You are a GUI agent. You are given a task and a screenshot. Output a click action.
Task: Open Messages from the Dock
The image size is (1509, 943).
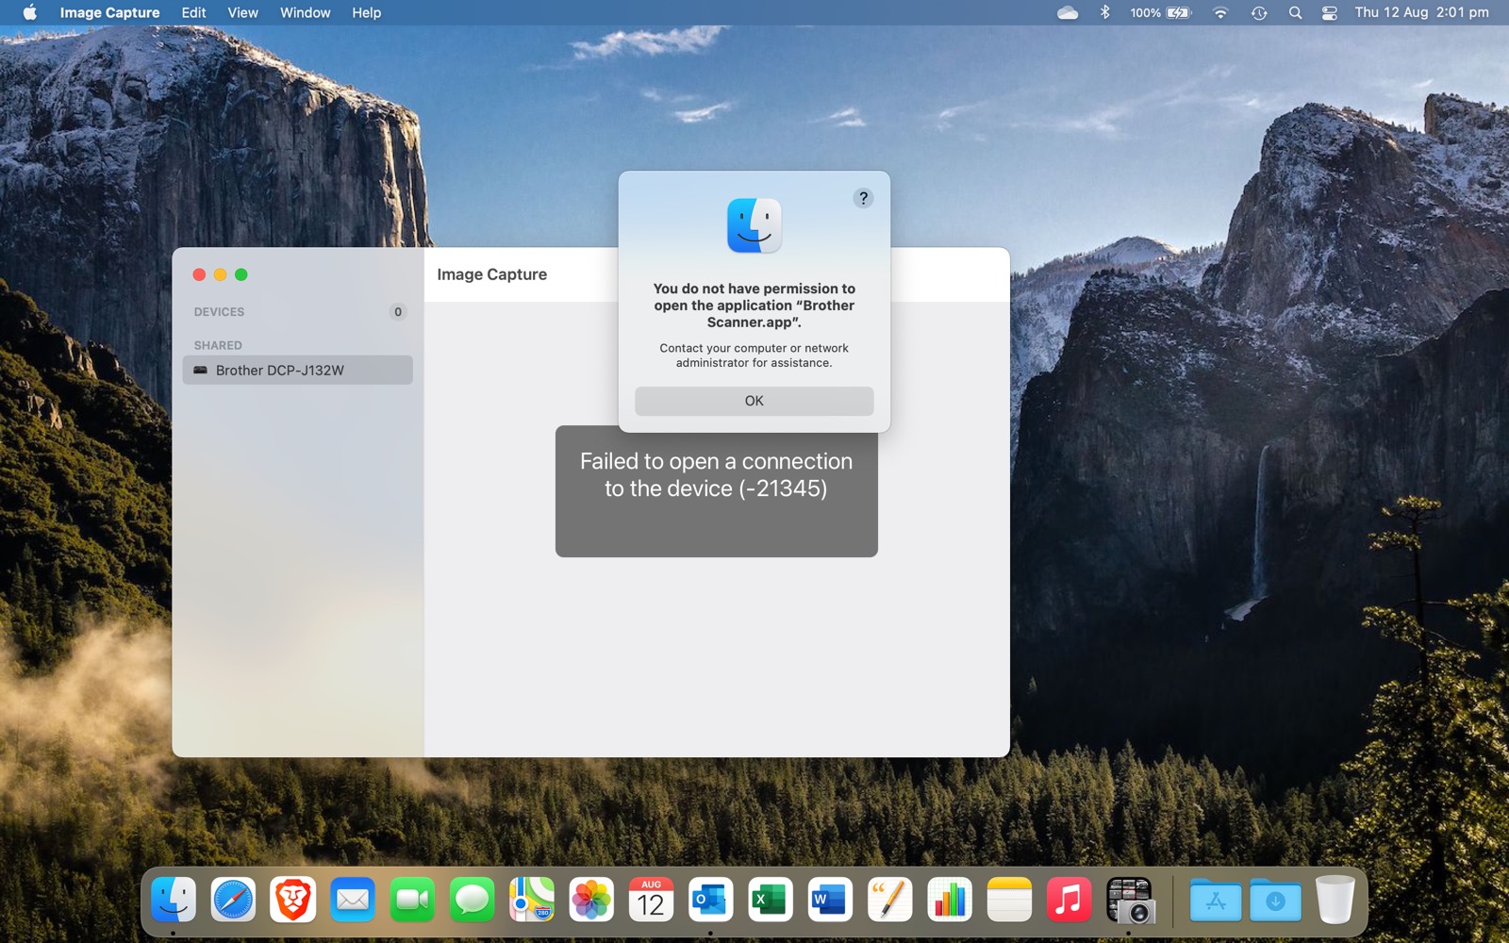[x=472, y=901]
